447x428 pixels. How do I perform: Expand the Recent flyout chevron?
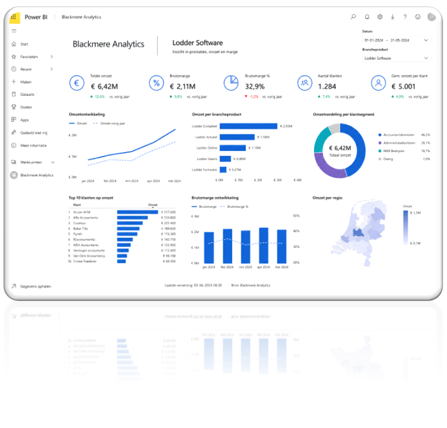[x=52, y=69]
